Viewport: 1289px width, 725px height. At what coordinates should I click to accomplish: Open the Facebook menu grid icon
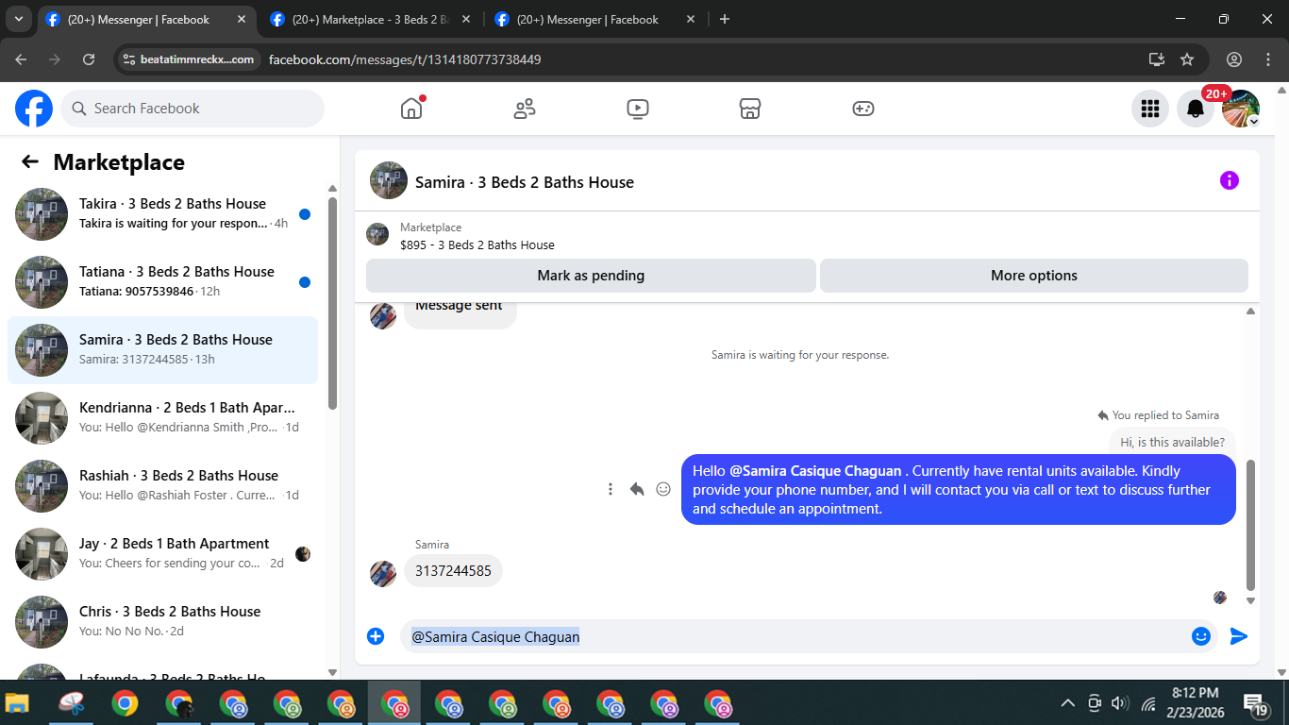pos(1150,109)
